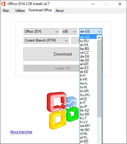Pick hr-HR language option
The image size is (127, 144).
(x=88, y=91)
